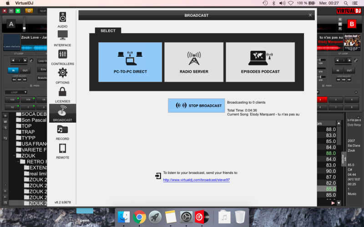Viewport: 364px width, 227px height.
Task: Open Google Chrome from the Dock
Action: coord(139,217)
